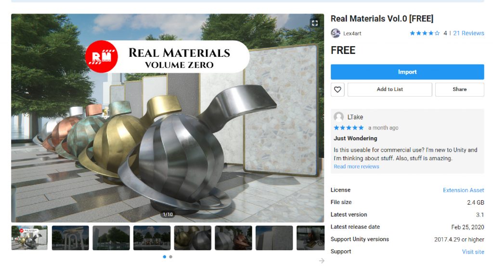This screenshot has width=493, height=271.
Task: Click the red RM logo badge
Action: click(102, 57)
